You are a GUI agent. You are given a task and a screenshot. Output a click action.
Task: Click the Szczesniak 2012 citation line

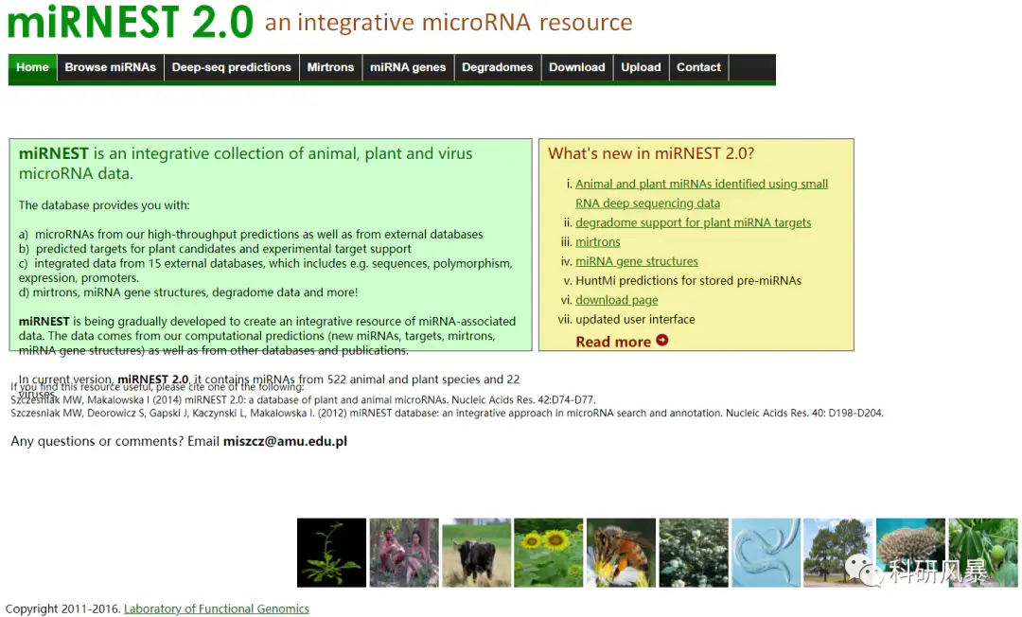click(447, 414)
